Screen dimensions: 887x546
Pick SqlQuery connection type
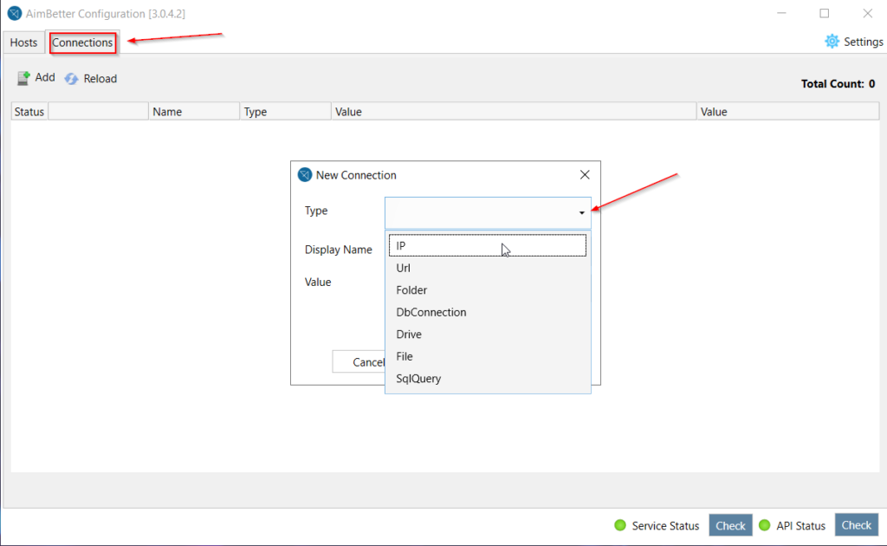coord(488,378)
